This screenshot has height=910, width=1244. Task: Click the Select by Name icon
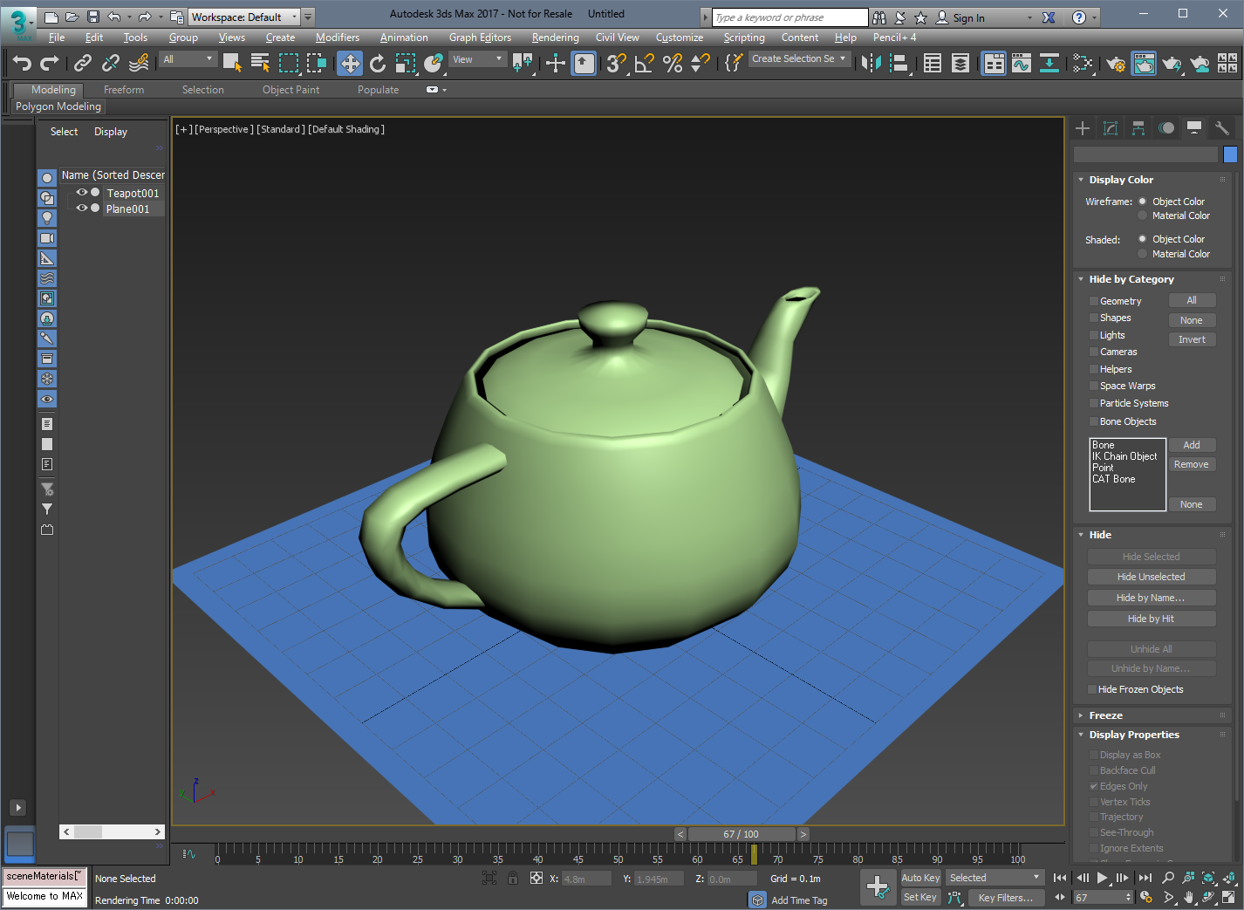(x=260, y=63)
